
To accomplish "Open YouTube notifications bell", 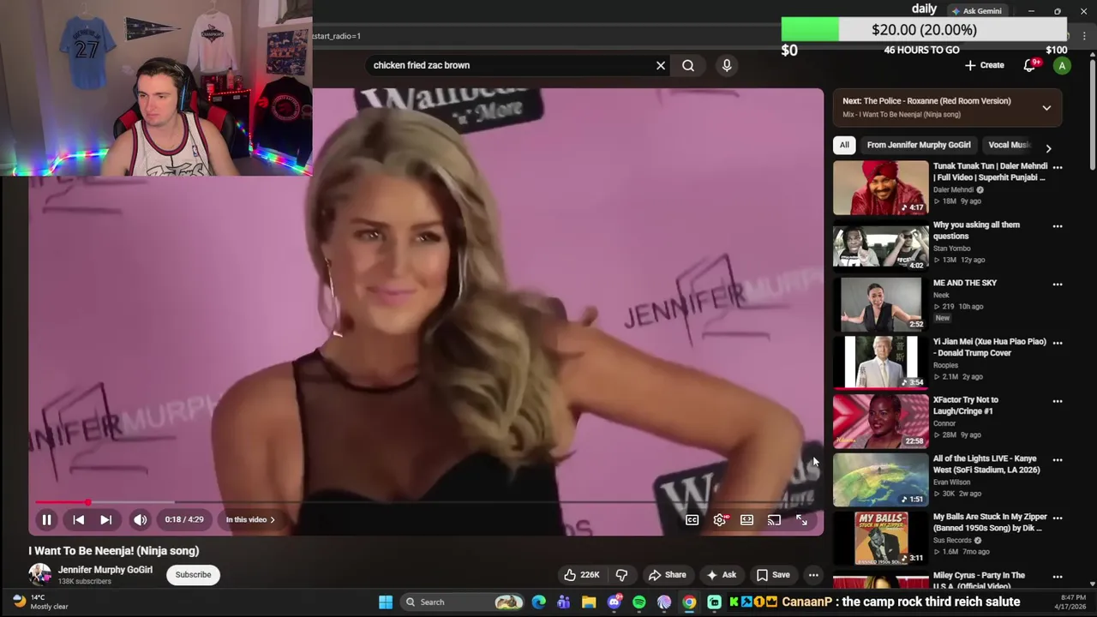I will pos(1030,65).
